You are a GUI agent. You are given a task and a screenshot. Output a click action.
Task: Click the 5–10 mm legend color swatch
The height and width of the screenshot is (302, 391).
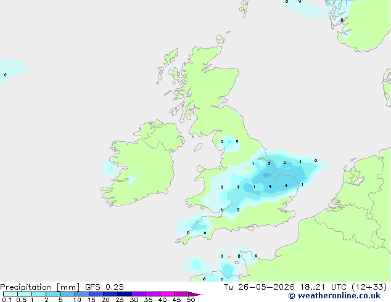pyautogui.click(x=68, y=294)
